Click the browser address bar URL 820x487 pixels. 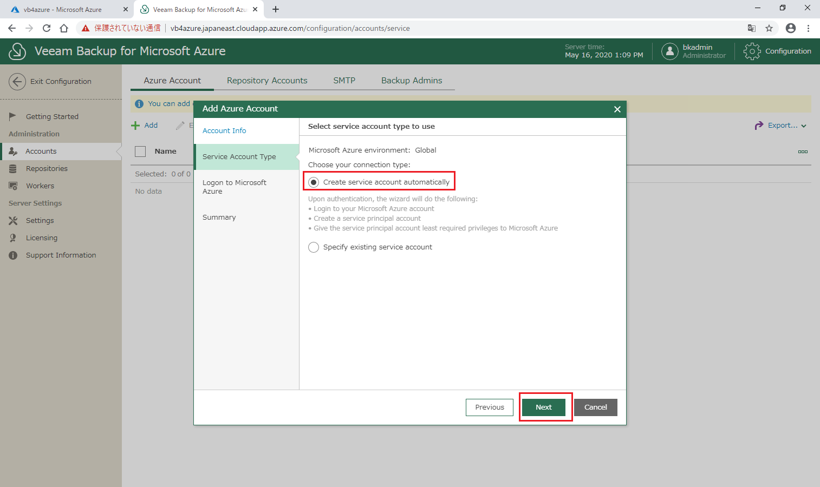coord(290,28)
